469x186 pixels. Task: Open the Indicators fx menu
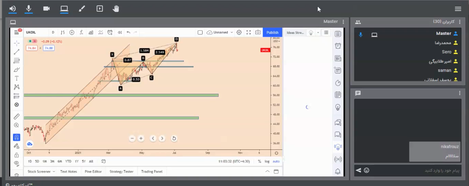point(81,33)
